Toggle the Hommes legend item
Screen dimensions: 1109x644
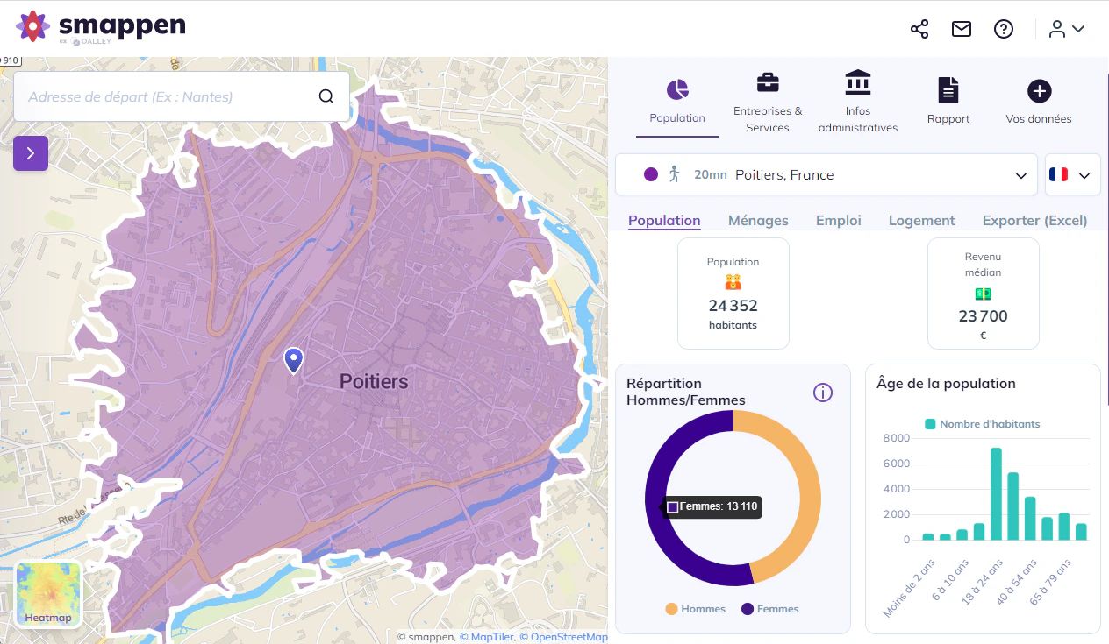coord(696,609)
